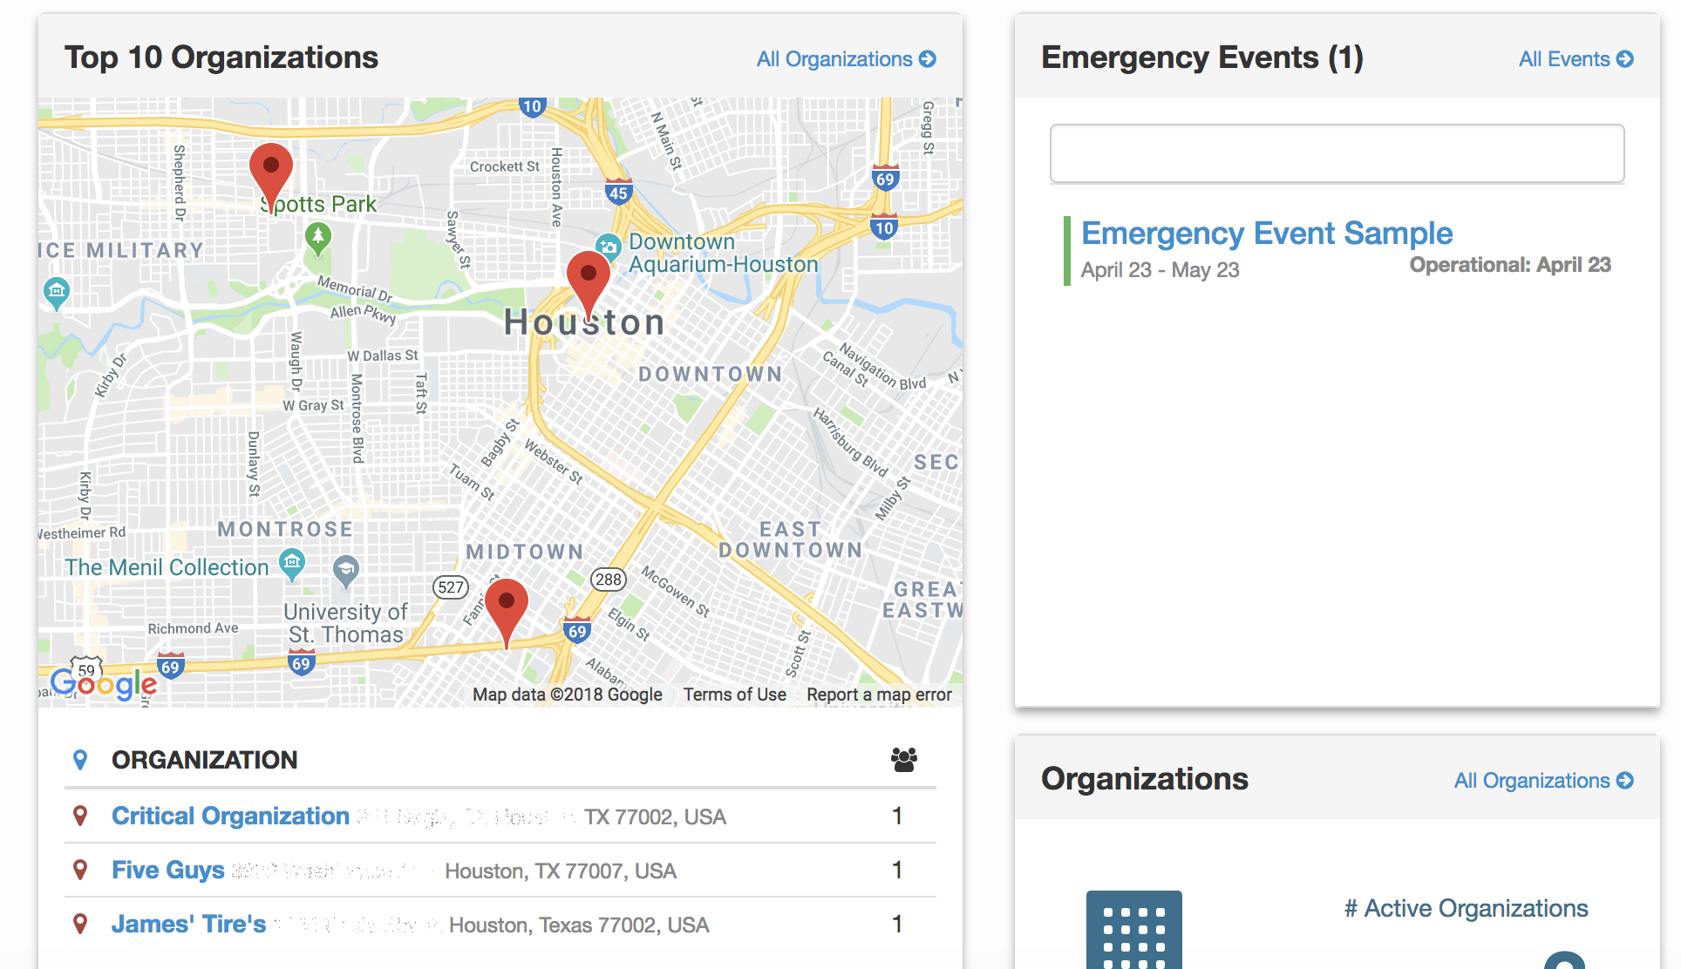Open All Events link
Image resolution: width=1681 pixels, height=969 pixels.
[x=1576, y=59]
